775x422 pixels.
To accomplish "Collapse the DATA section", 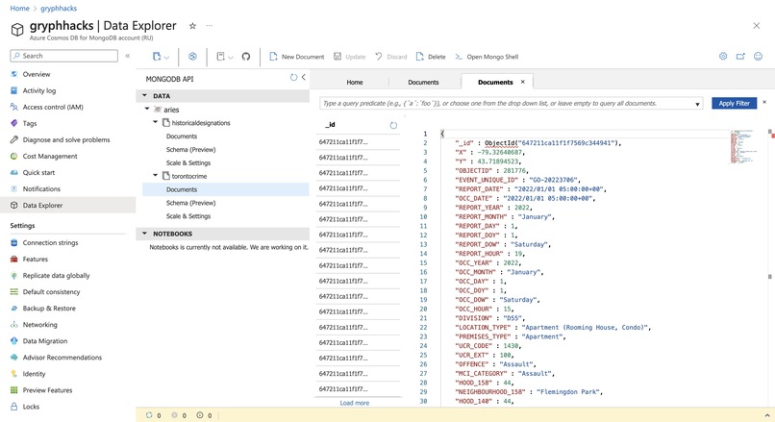I will (145, 96).
